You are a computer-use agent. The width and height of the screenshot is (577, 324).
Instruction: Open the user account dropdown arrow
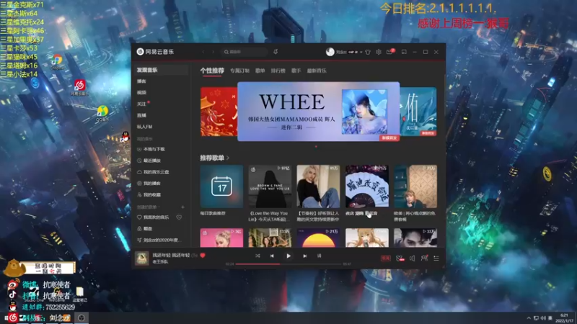(361, 52)
